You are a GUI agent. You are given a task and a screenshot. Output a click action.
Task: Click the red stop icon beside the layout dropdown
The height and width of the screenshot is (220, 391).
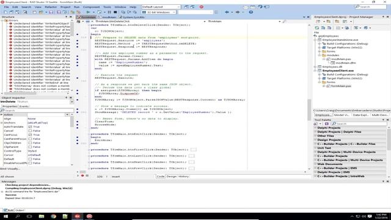pyautogui.click(x=202, y=7)
